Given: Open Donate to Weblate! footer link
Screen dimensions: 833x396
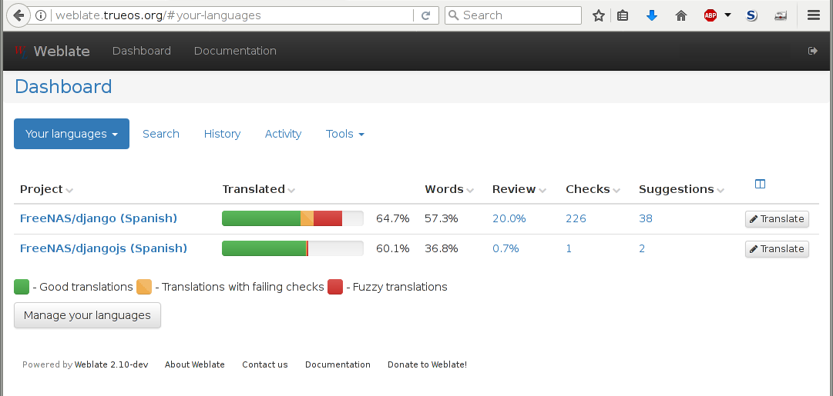Looking at the screenshot, I should pyautogui.click(x=427, y=364).
